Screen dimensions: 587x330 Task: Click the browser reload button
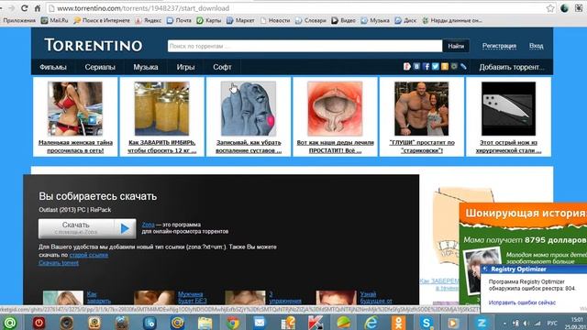pos(25,8)
